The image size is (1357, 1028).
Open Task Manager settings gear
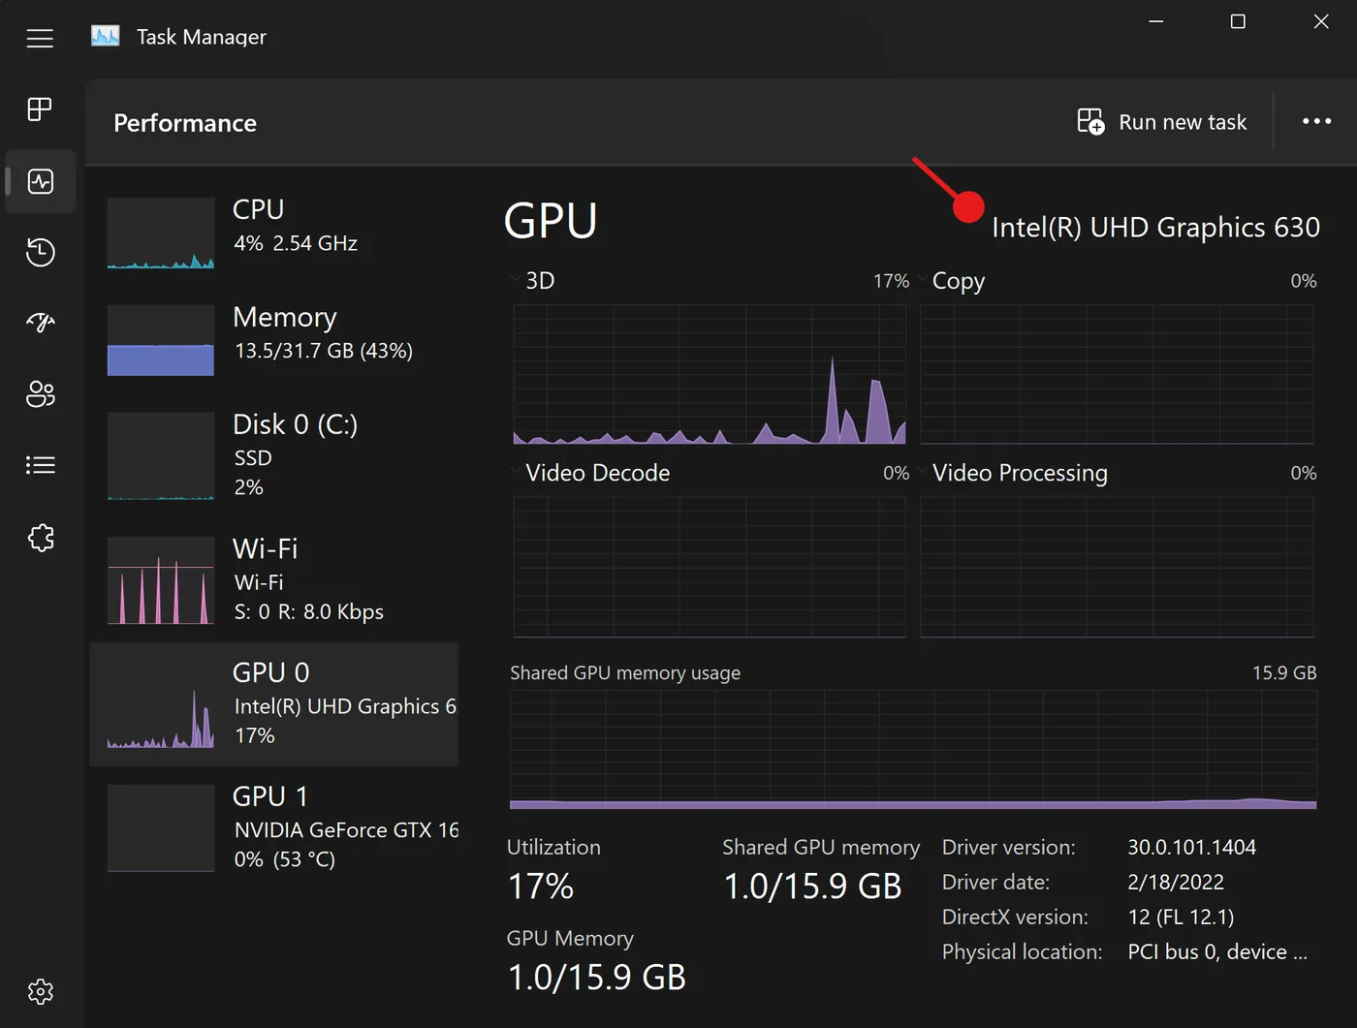pos(41,991)
